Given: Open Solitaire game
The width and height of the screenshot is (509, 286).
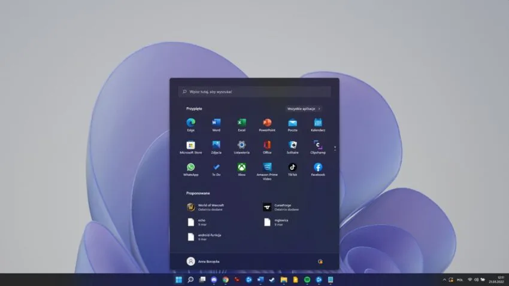Looking at the screenshot, I should pos(292,147).
